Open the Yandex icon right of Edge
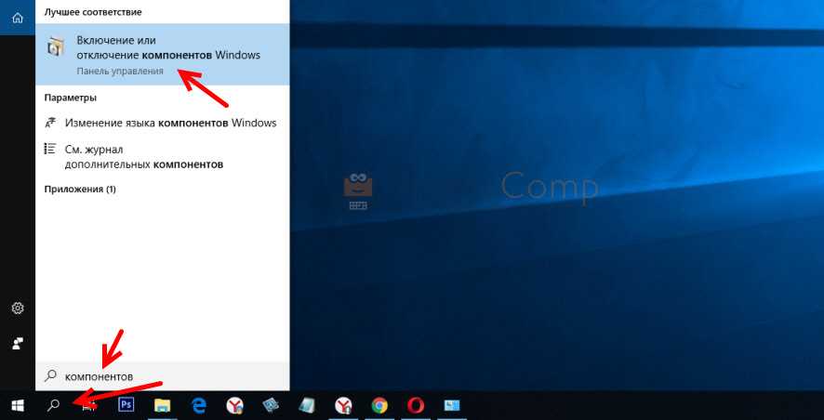This screenshot has width=824, height=420. tap(235, 405)
